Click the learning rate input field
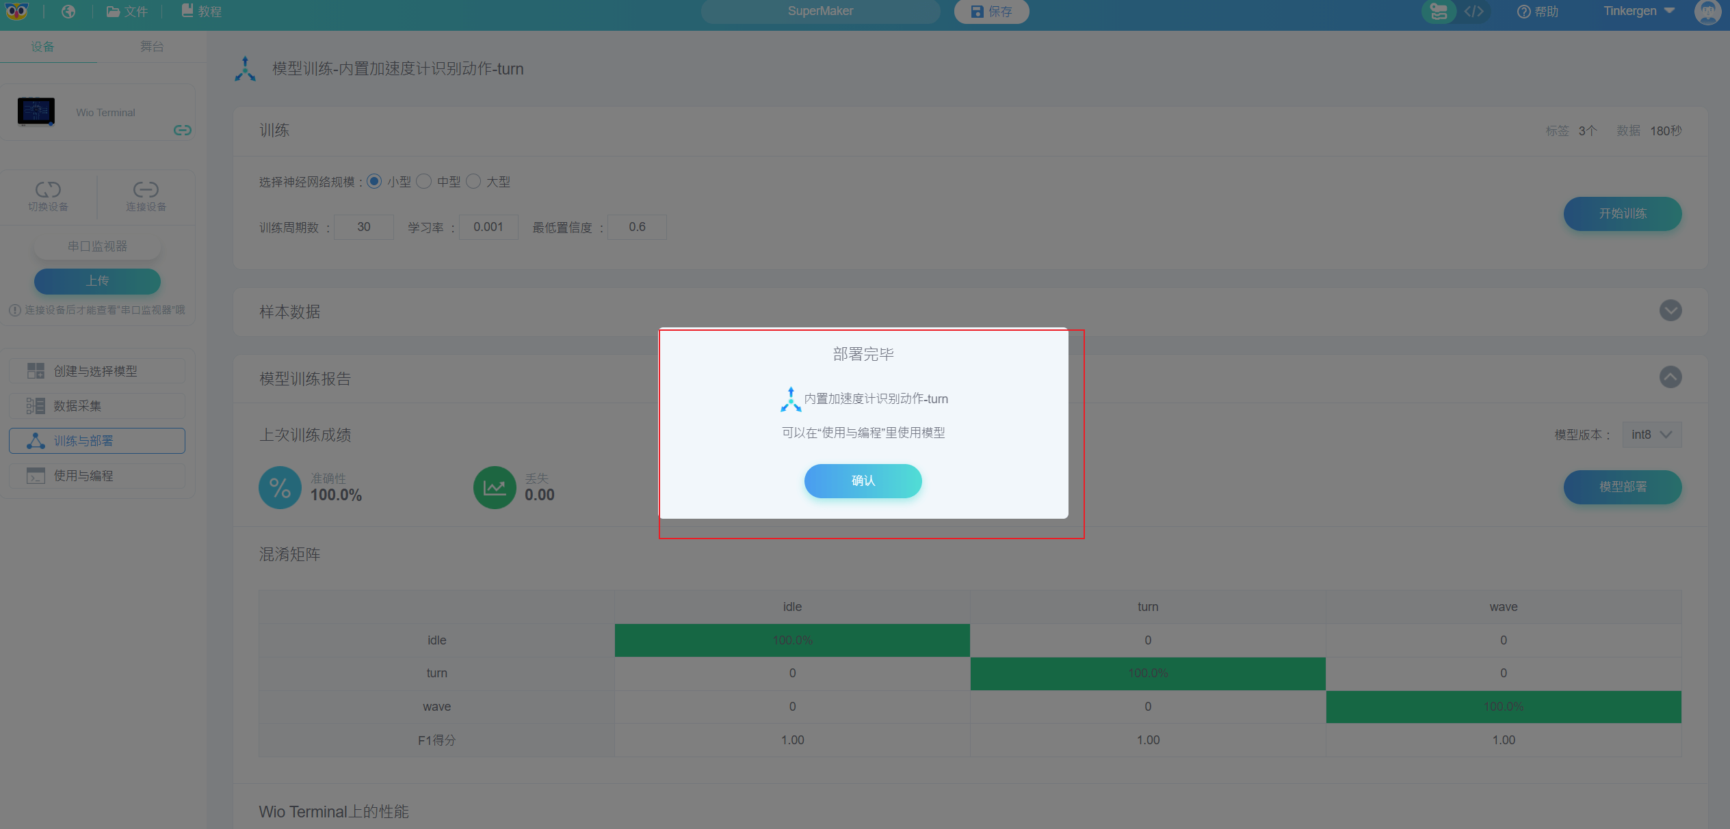This screenshot has height=829, width=1730. tap(488, 227)
